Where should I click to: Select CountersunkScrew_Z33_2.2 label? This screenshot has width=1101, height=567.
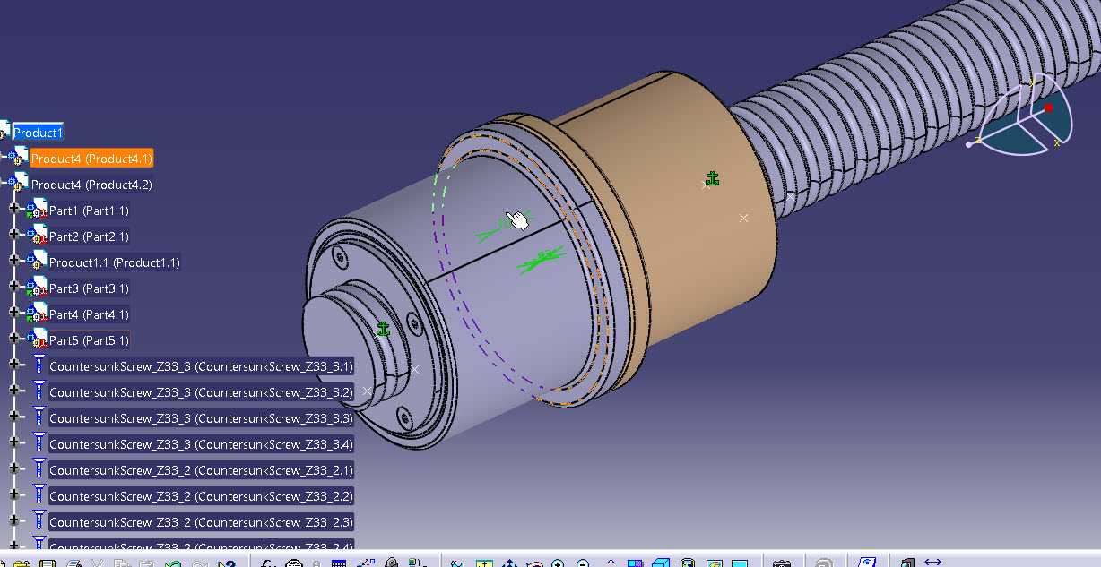tap(202, 496)
